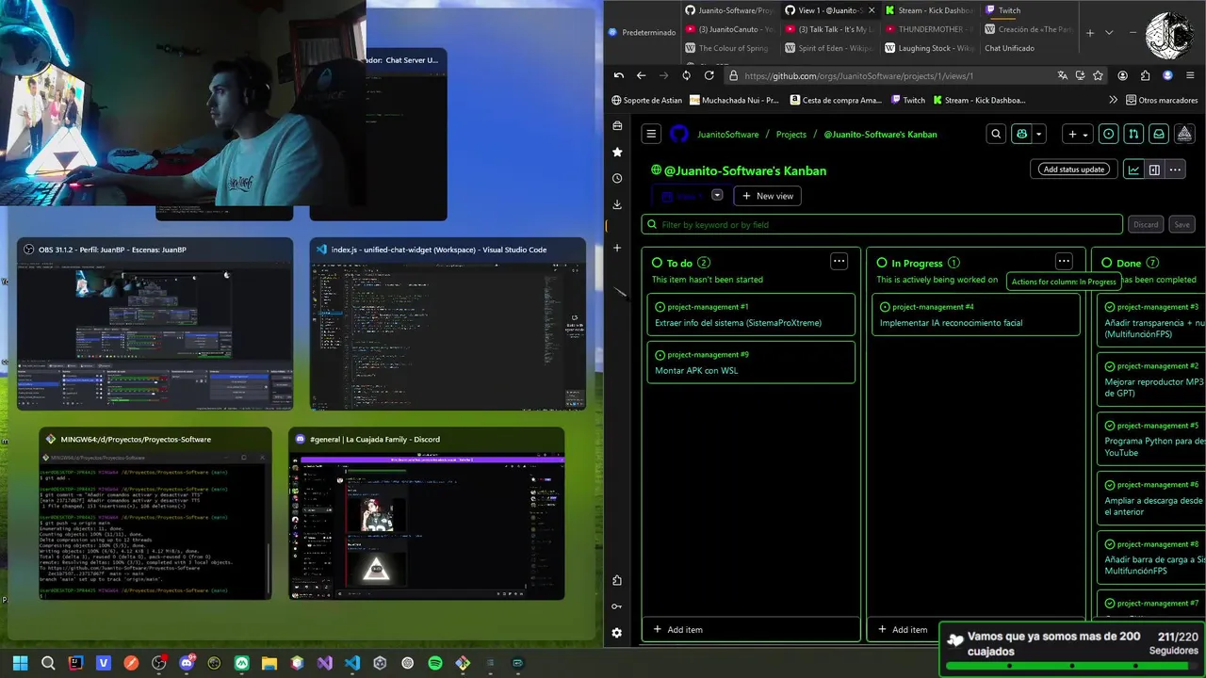This screenshot has height=678, width=1206.
Task: Open the user avatar menu in GitHub header
Action: tap(1184, 134)
